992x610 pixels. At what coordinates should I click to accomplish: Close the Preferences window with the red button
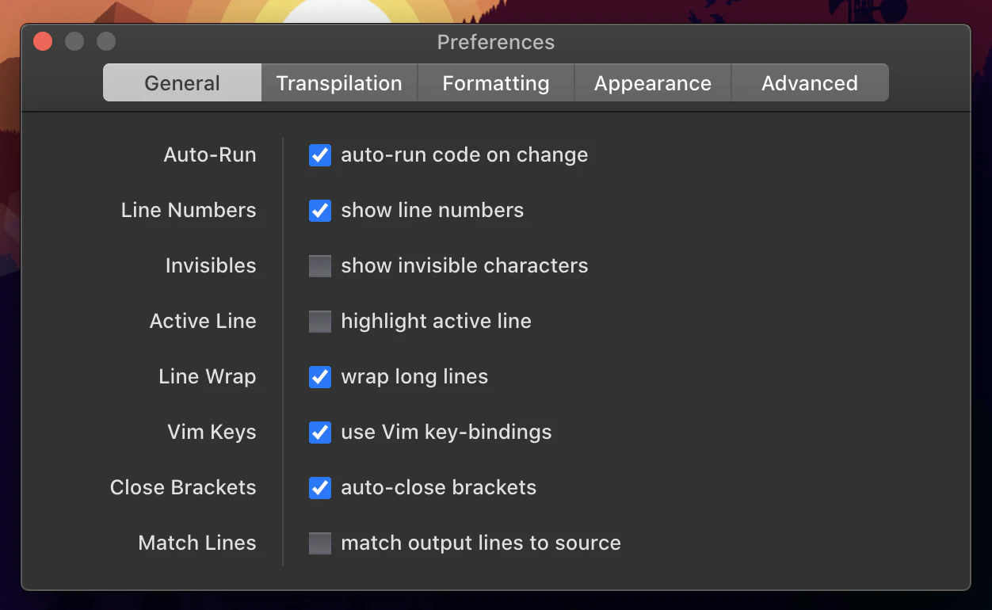(x=43, y=41)
